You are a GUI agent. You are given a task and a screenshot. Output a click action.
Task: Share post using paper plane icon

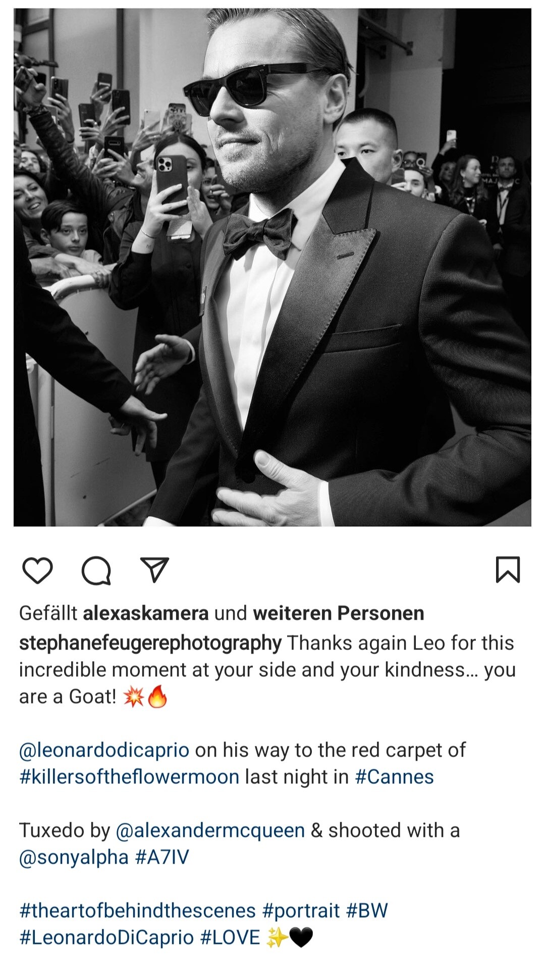(154, 570)
